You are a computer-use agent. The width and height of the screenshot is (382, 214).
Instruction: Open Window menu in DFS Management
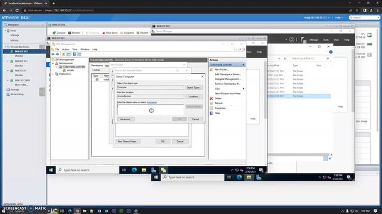[85, 49]
